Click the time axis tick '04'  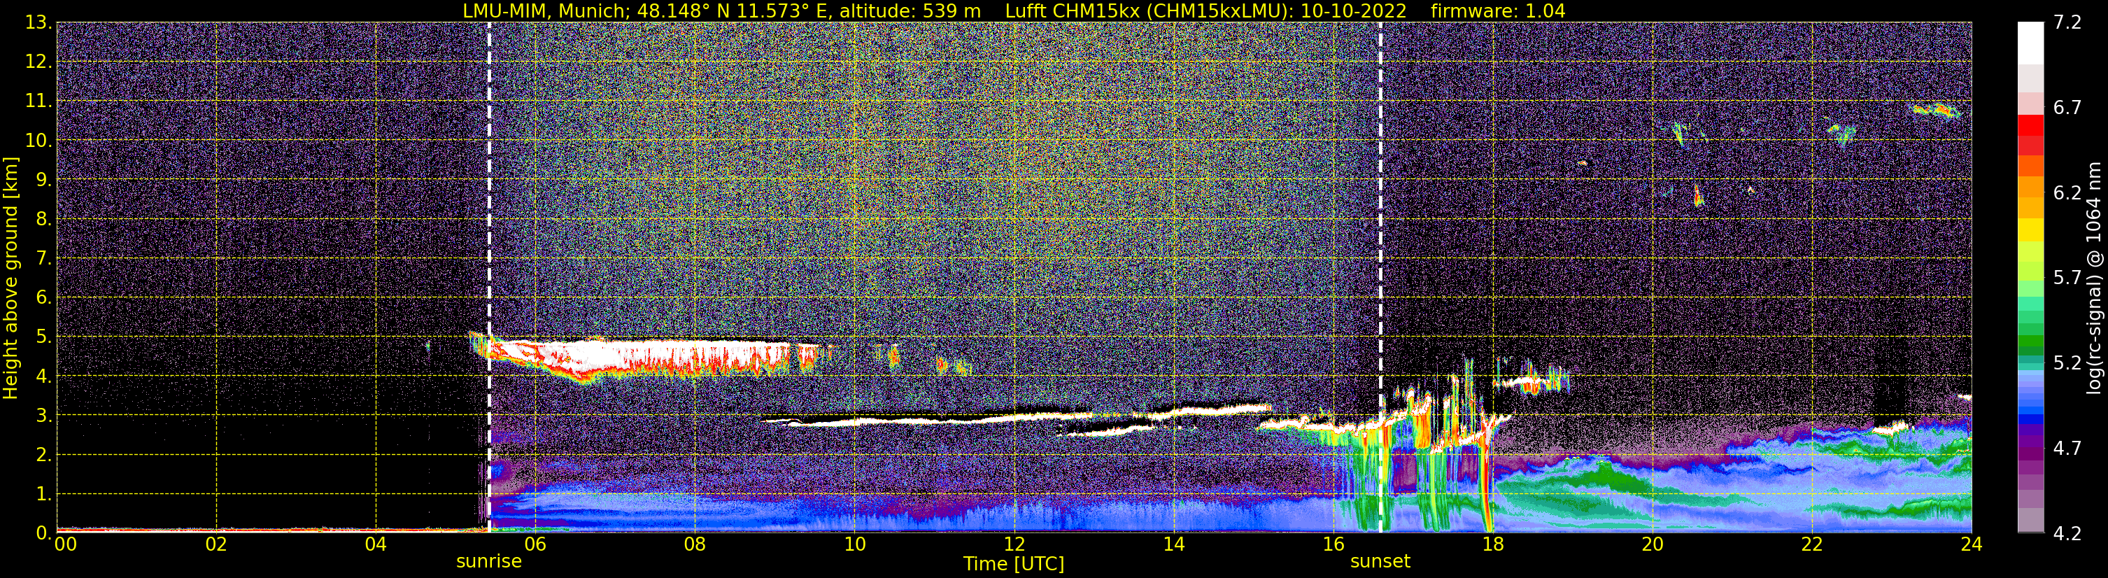coord(376,544)
